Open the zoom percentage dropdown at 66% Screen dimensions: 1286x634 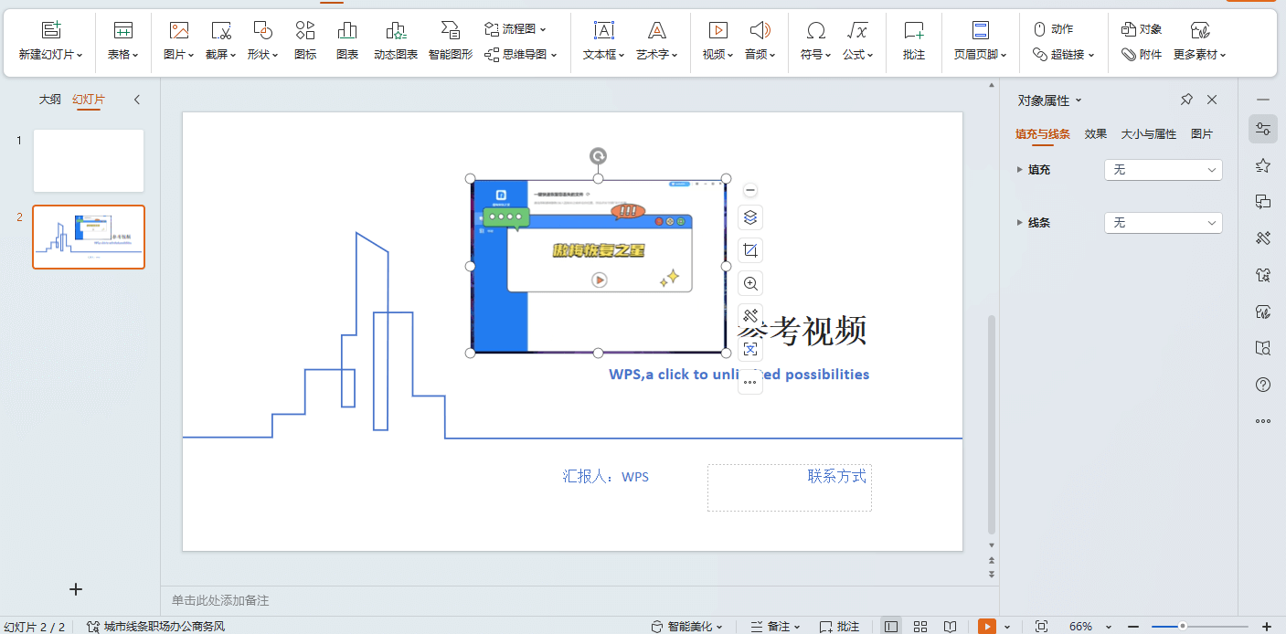[1089, 626]
